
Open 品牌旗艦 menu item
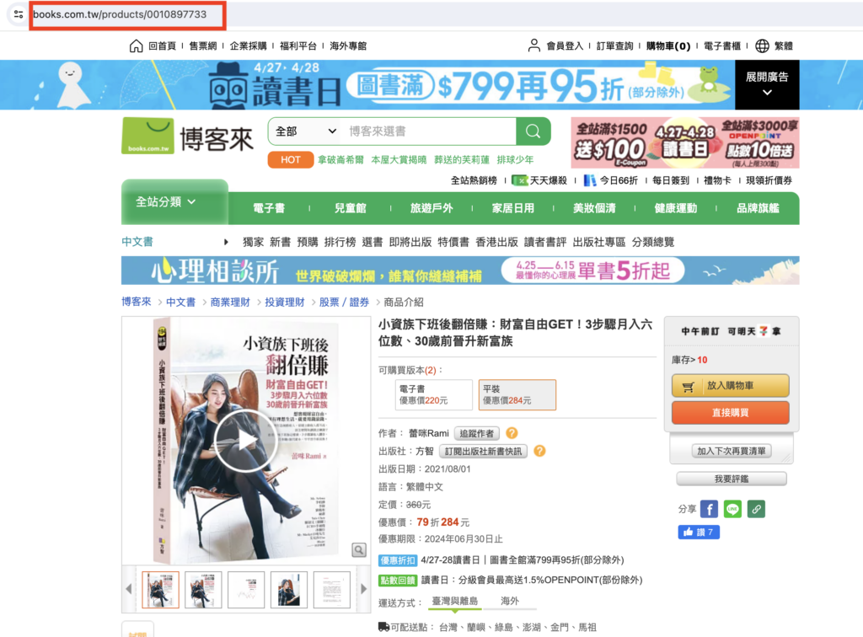(758, 208)
